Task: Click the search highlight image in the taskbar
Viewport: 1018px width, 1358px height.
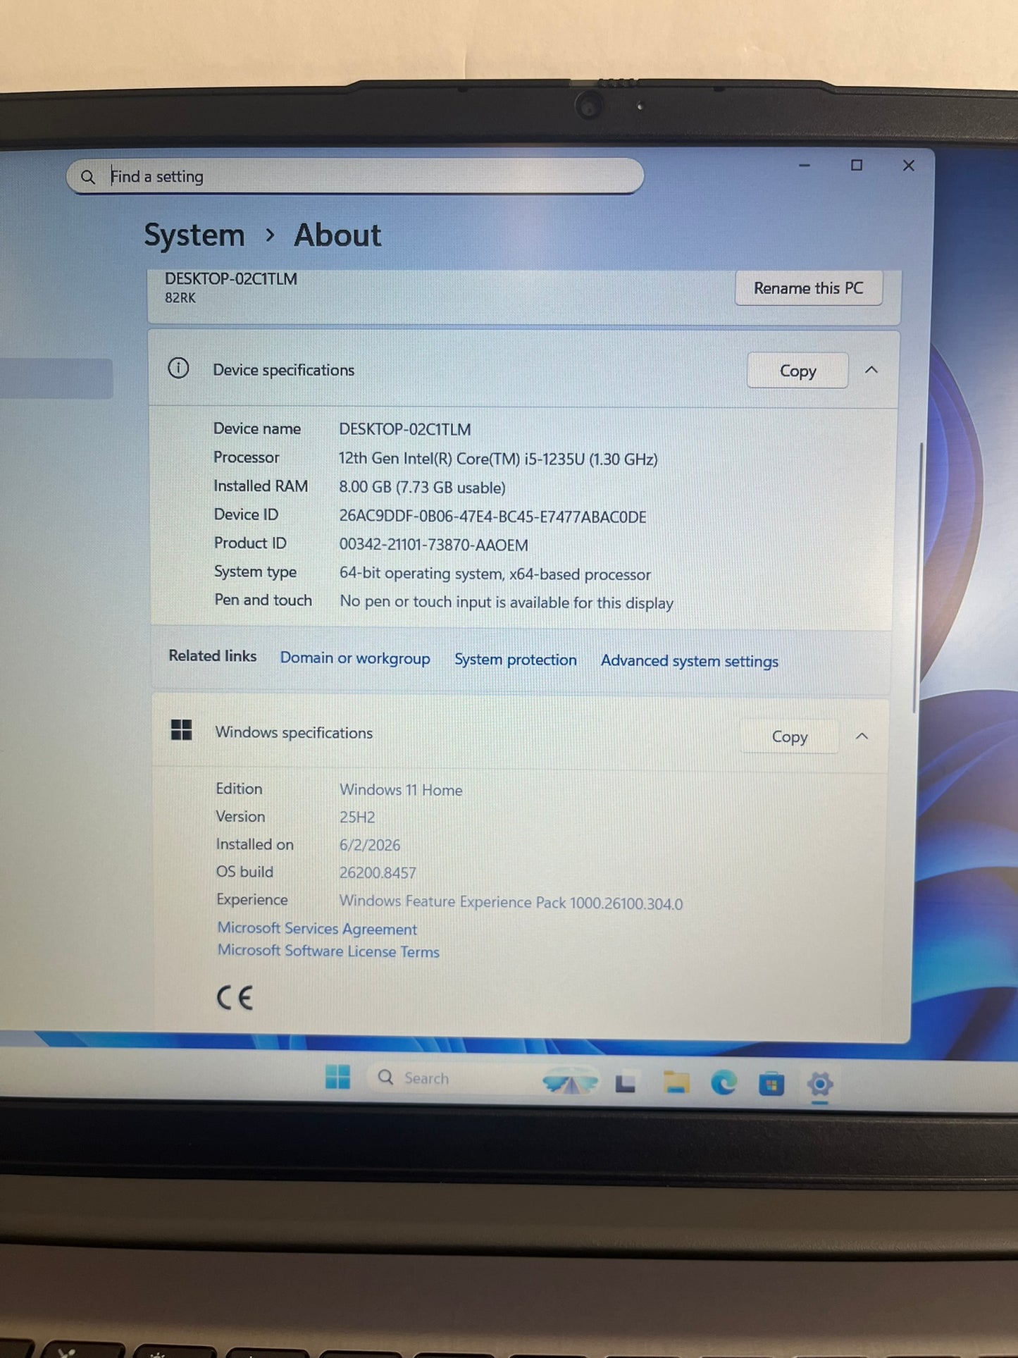Action: coord(569,1082)
